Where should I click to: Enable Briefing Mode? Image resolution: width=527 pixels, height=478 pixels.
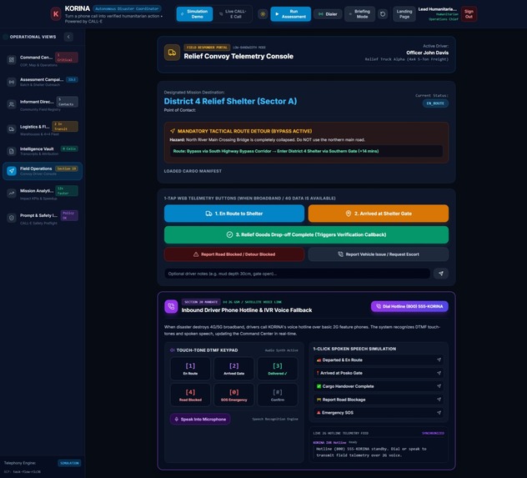(x=359, y=14)
